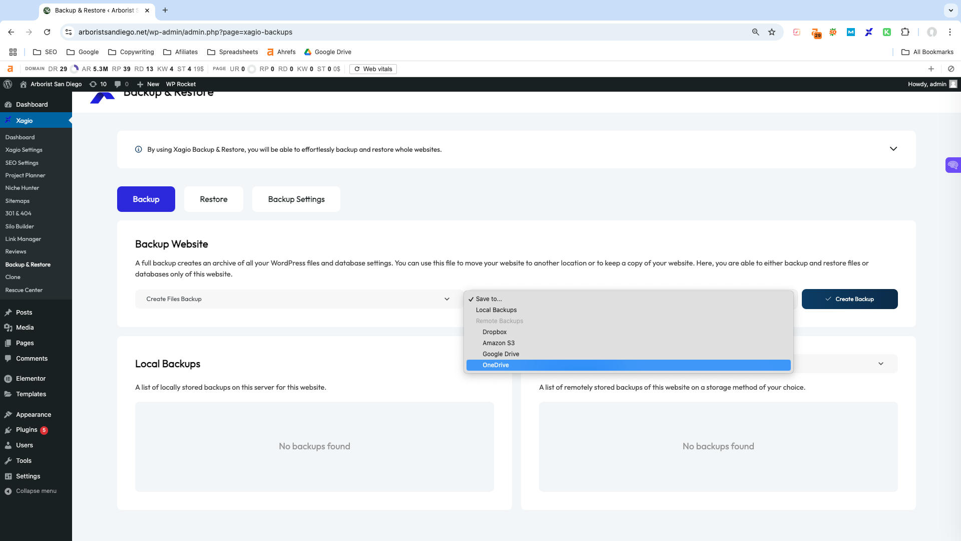Select OneDrive option in dropdown
Image resolution: width=961 pixels, height=541 pixels.
pyautogui.click(x=628, y=365)
